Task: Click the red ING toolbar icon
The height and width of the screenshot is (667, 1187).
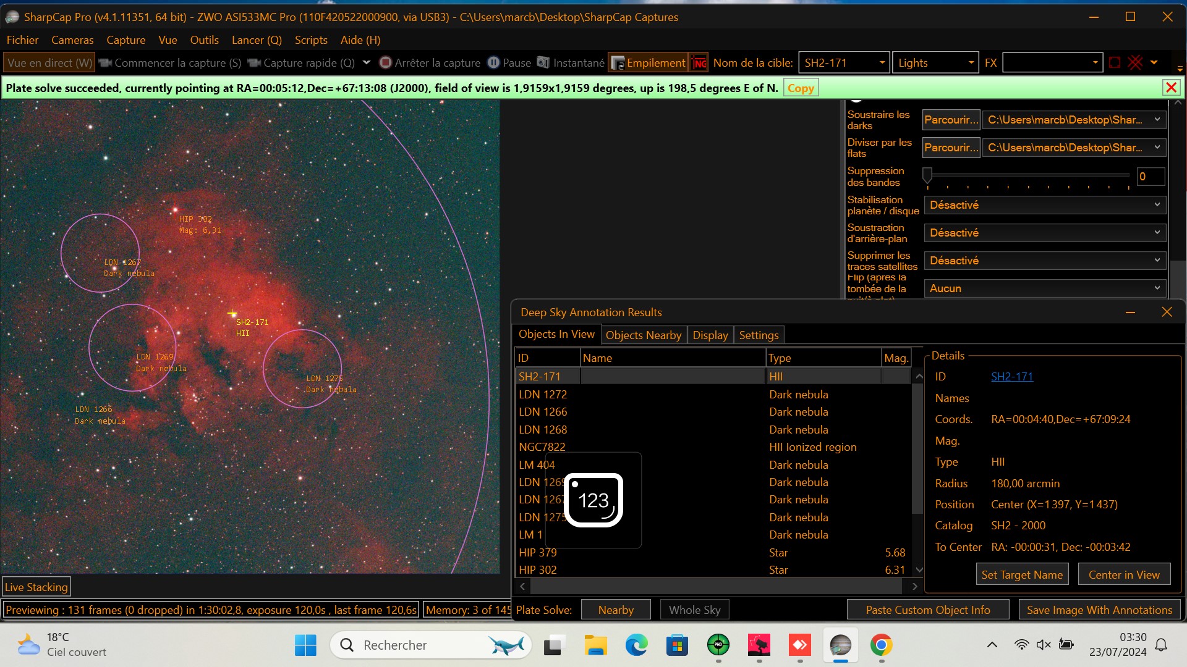Action: click(x=699, y=63)
